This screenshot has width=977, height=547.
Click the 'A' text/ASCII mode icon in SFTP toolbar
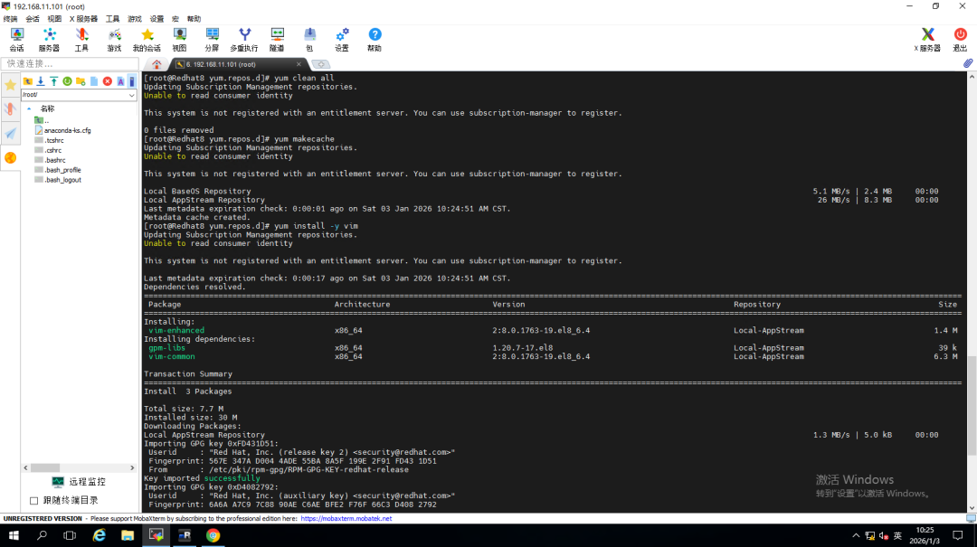coord(121,81)
